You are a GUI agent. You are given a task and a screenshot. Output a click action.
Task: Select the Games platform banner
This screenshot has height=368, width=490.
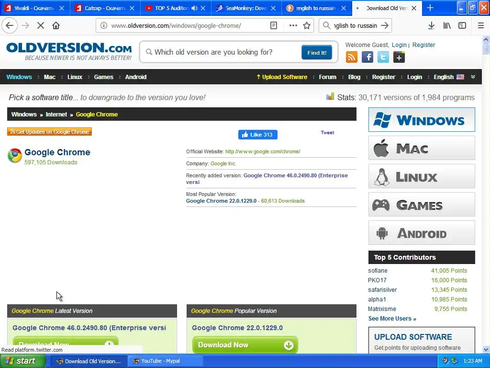pos(422,204)
